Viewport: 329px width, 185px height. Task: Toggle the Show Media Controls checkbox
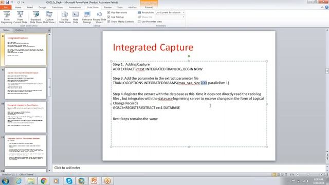coord(108,22)
